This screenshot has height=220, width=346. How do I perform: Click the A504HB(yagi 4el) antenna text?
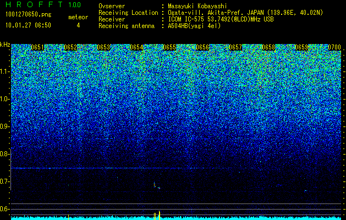[x=194, y=26]
